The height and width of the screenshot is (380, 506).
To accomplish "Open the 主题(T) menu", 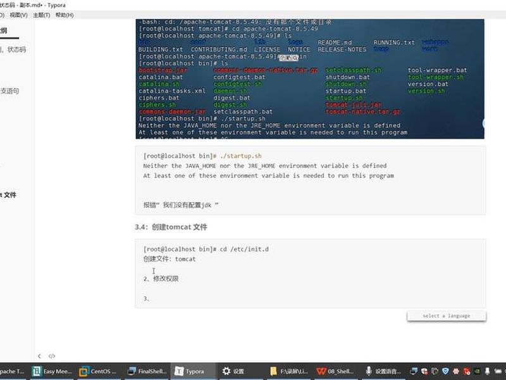I will tap(41, 15).
